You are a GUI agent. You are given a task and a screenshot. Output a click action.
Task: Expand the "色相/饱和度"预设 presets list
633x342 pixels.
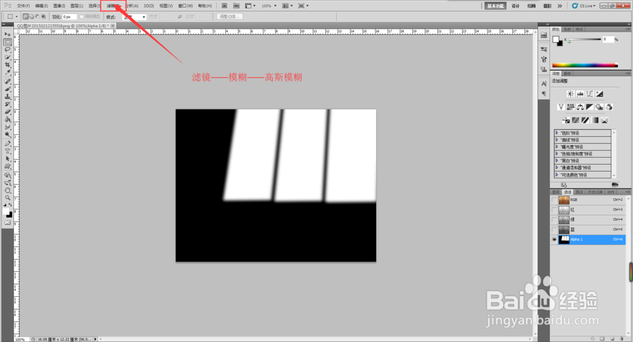[556, 154]
